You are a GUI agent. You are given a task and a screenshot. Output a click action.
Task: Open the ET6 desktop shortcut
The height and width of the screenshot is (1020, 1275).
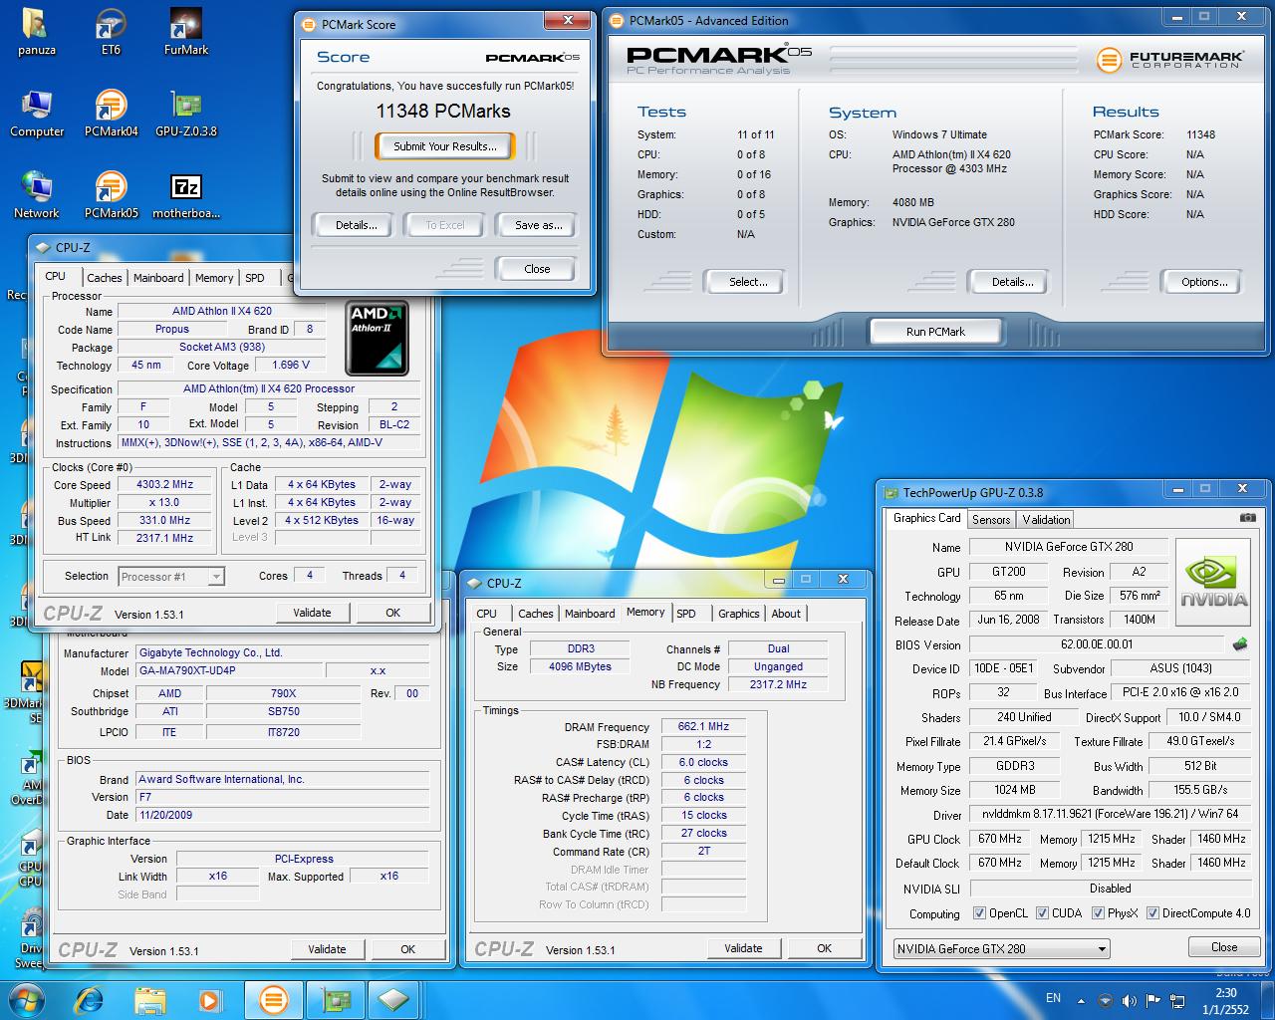click(111, 32)
